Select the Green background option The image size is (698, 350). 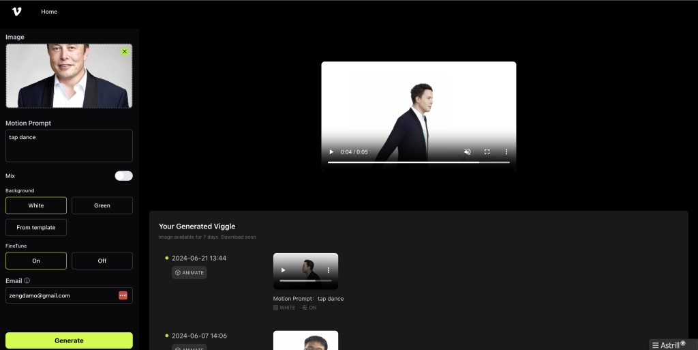coord(102,205)
